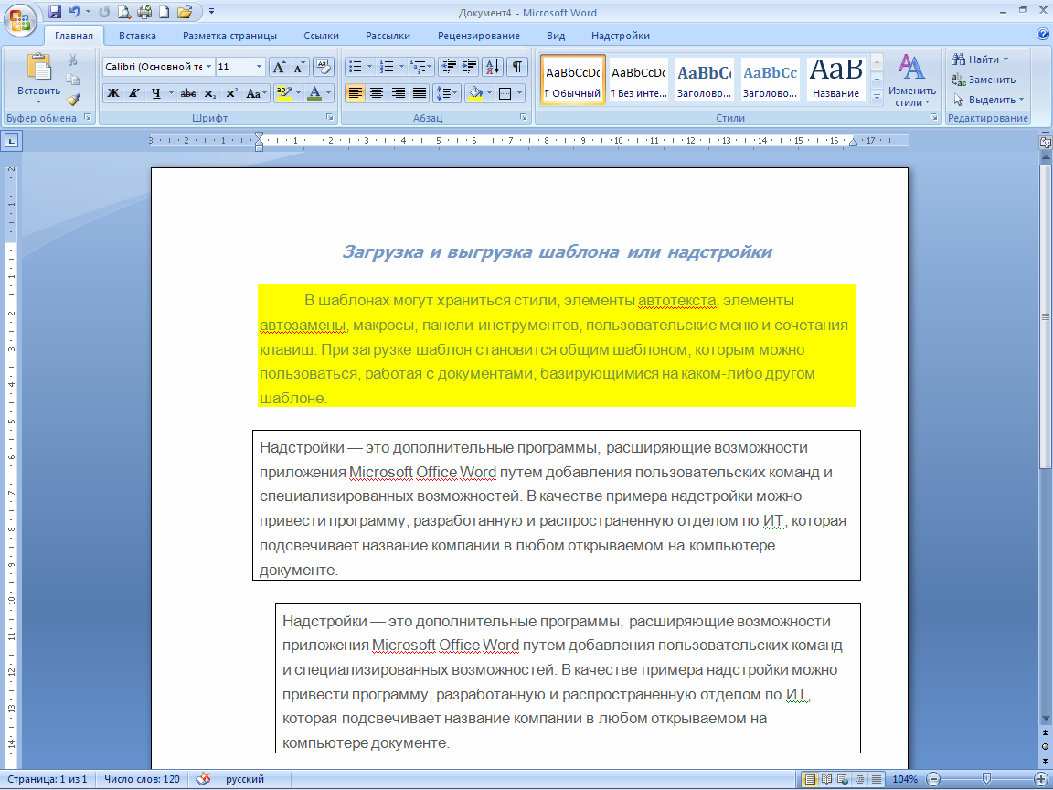Screen dimensions: 1053x790
Task: Sort text with the A-Я sort icon
Action: coord(493,67)
